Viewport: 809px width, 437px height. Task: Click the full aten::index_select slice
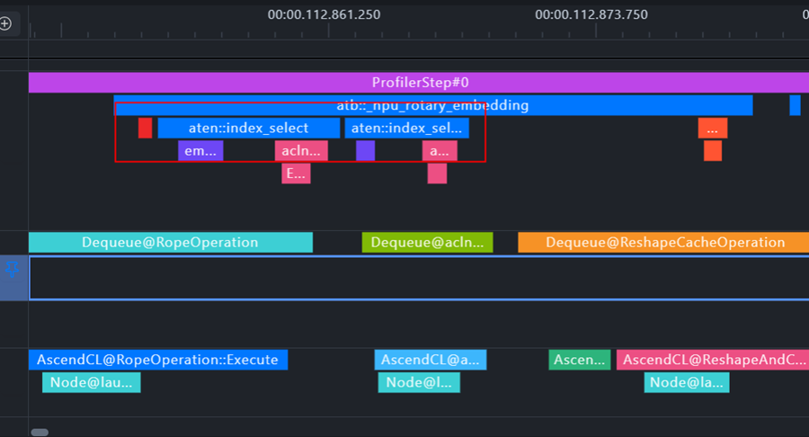tap(249, 128)
